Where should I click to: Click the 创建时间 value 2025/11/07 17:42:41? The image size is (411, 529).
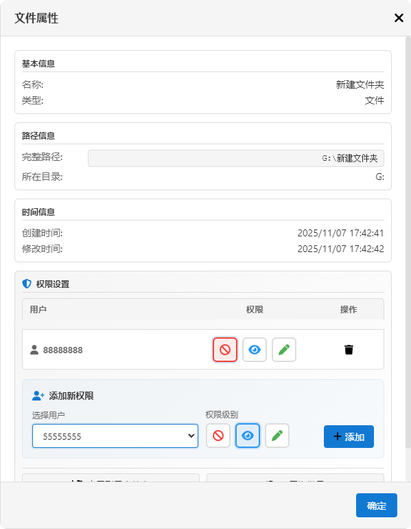340,233
